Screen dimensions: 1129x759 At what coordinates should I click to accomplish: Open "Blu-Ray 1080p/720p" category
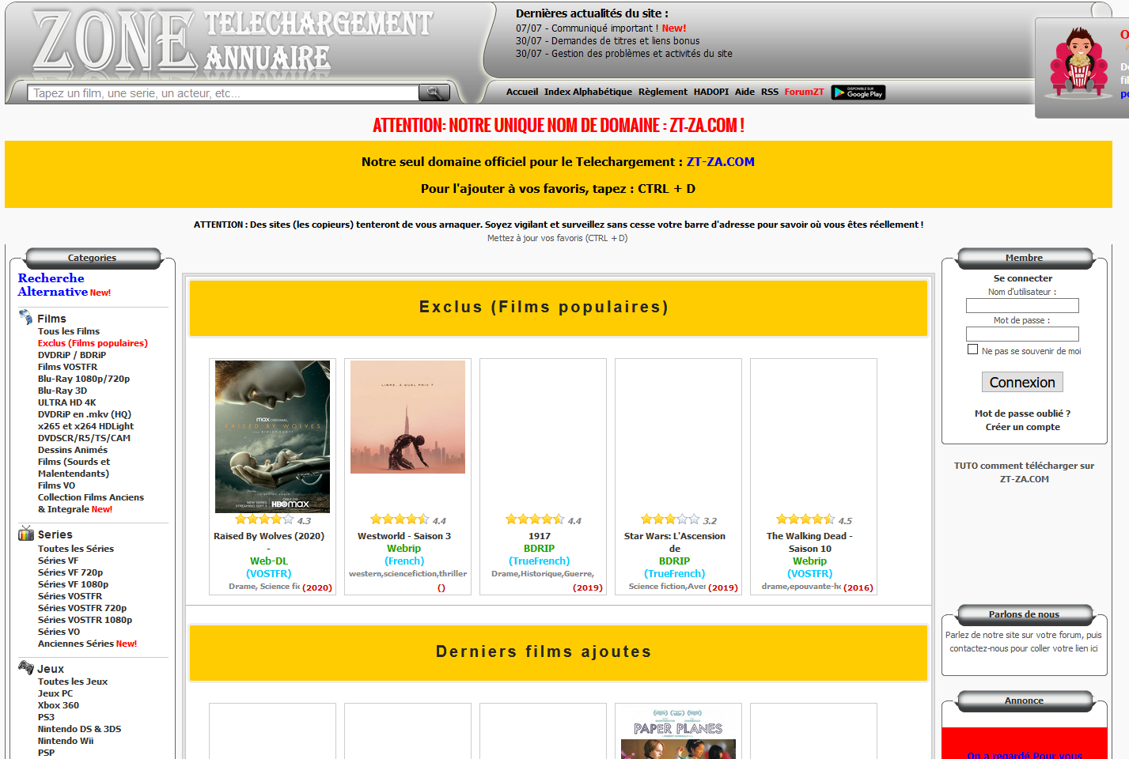(84, 379)
